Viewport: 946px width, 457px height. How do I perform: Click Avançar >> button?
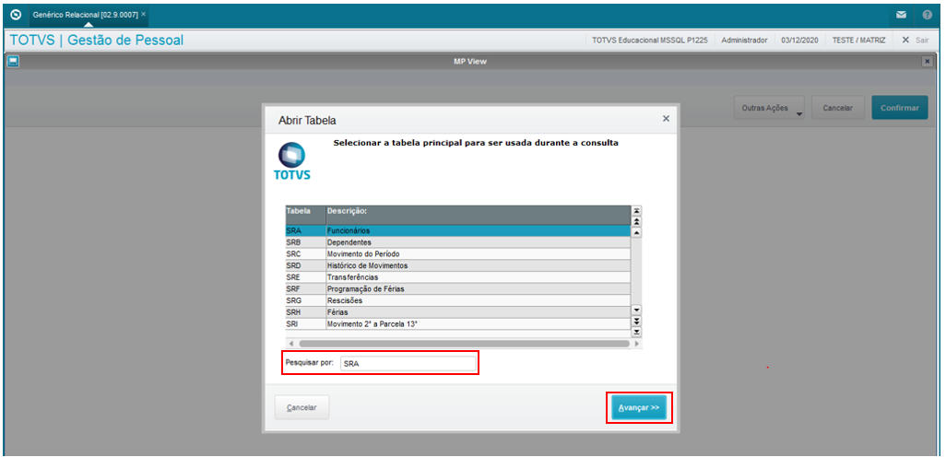click(639, 407)
